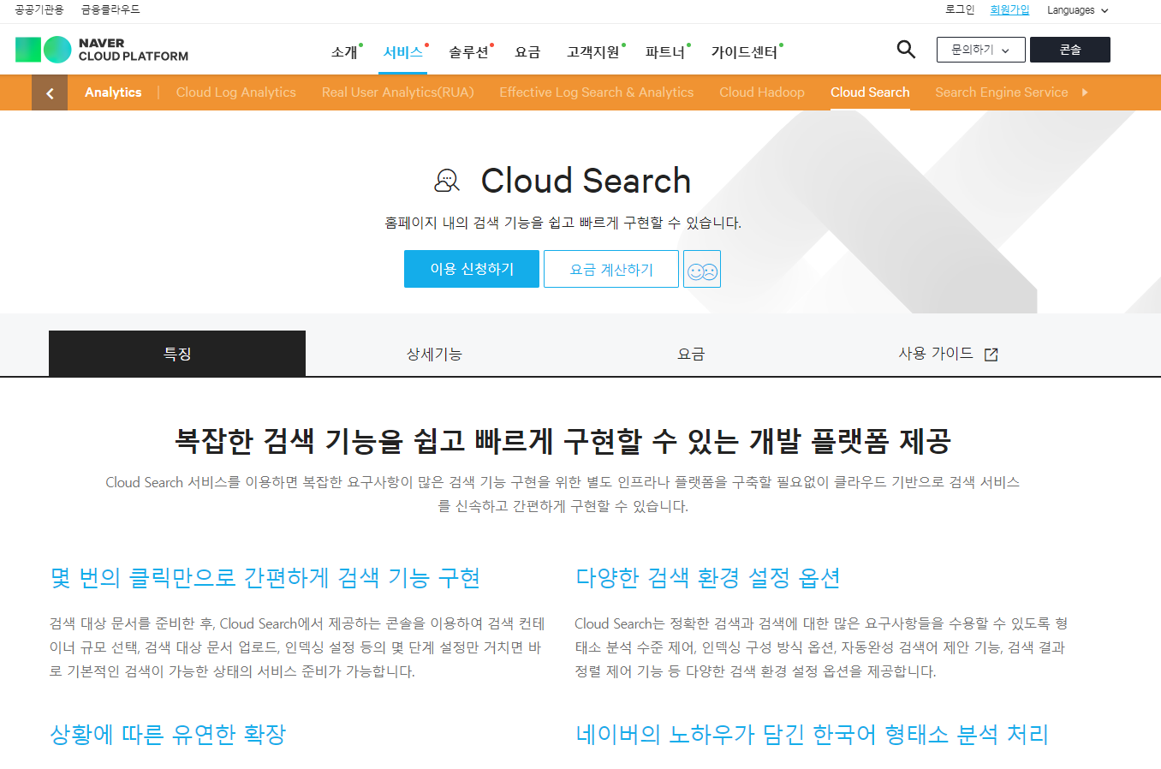This screenshot has width=1161, height=769.
Task: Click the external link icon beside 사용 가이드
Action: coord(991,355)
